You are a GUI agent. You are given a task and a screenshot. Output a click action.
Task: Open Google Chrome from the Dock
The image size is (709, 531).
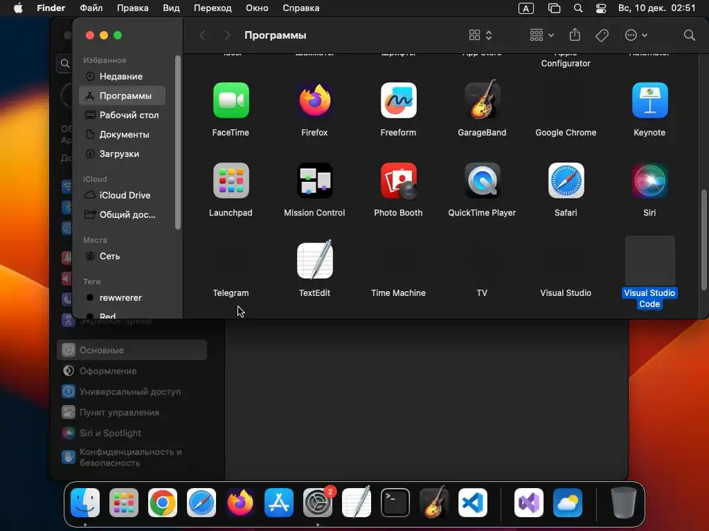coord(163,503)
